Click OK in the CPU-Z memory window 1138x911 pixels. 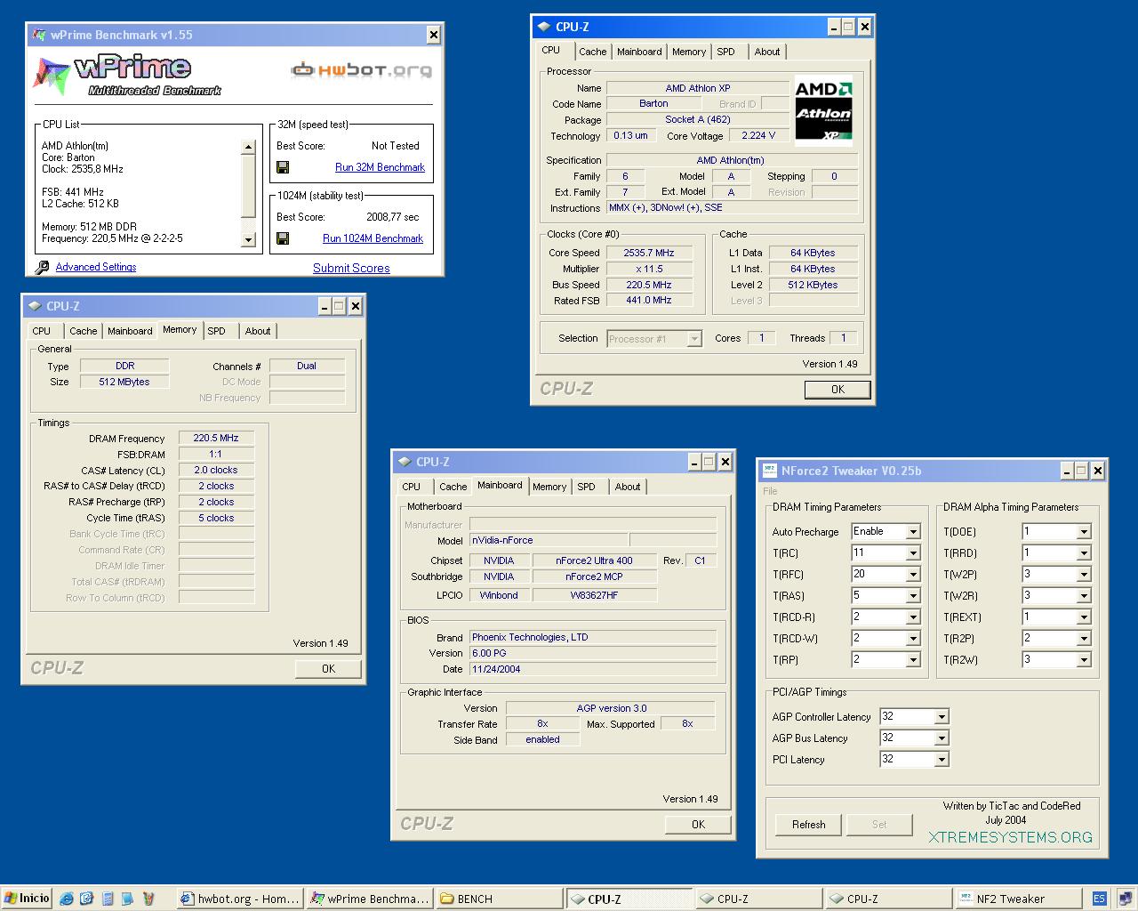point(328,669)
